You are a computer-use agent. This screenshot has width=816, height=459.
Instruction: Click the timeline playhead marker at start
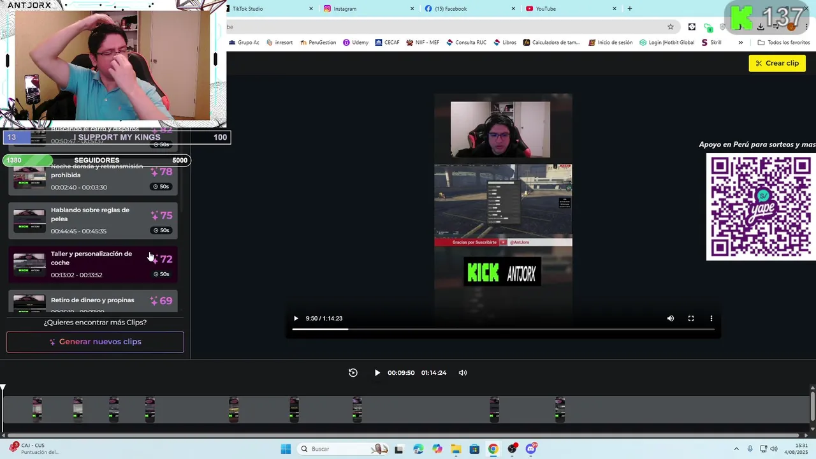(x=3, y=388)
